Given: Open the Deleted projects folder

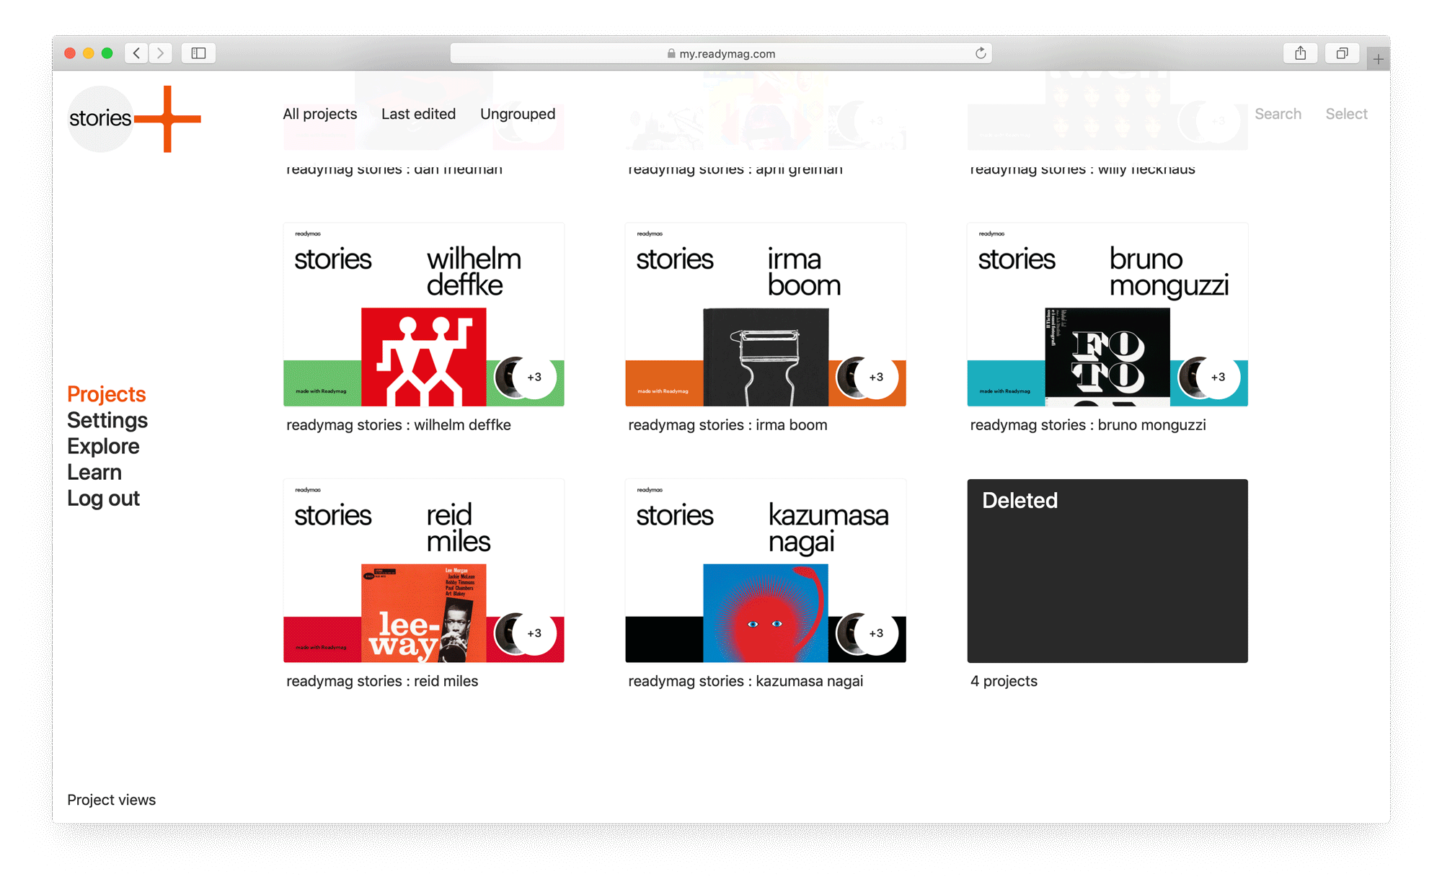Looking at the screenshot, I should click(1108, 570).
